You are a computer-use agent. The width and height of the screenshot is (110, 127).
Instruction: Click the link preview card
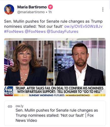[55, 113]
